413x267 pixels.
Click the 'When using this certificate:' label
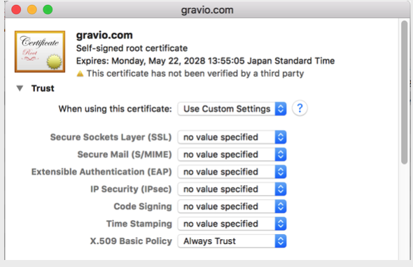(x=115, y=109)
